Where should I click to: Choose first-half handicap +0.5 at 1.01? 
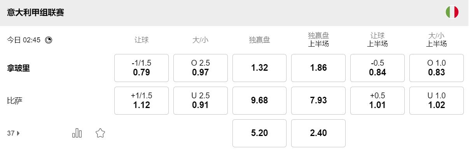(377, 101)
